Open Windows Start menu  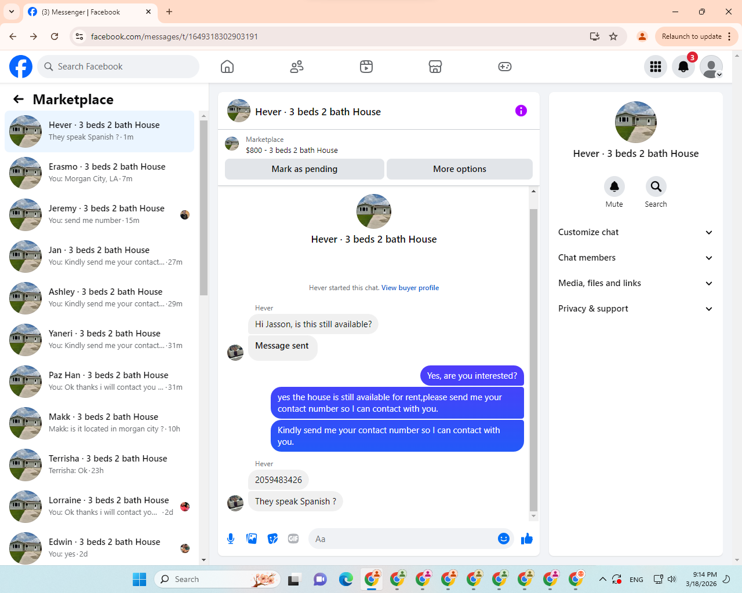[140, 579]
